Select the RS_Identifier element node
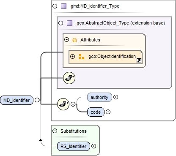Screen dimensions: 176x156 tap(74, 146)
